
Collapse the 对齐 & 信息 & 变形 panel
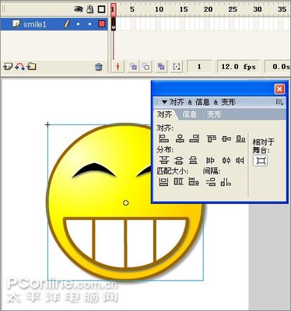pyautogui.click(x=164, y=102)
